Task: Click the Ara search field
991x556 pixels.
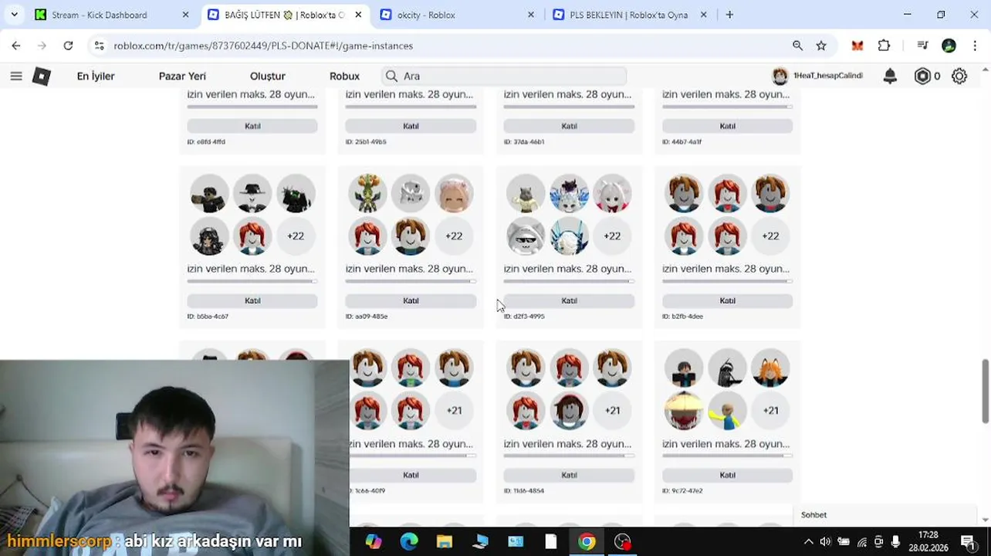Action: click(504, 76)
